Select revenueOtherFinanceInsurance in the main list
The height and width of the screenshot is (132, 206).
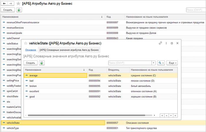tap(103, 22)
